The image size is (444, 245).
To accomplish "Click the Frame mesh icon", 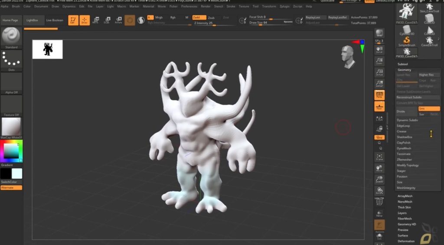I will [x=379, y=157].
